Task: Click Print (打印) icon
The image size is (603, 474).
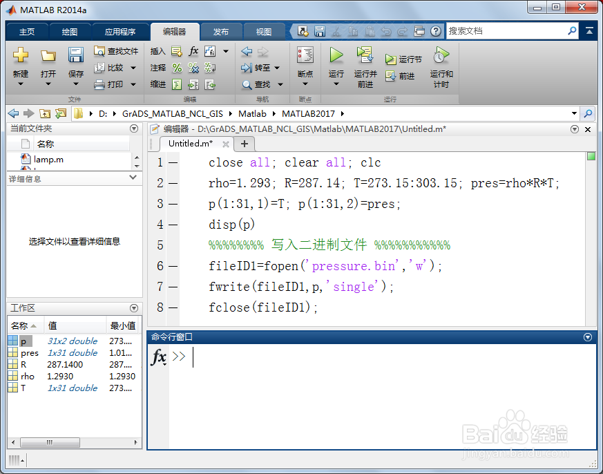Action: [99, 84]
